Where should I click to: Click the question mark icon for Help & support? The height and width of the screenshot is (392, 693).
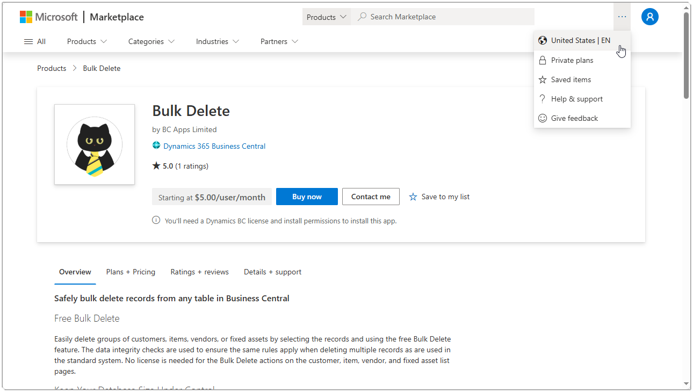coord(543,99)
